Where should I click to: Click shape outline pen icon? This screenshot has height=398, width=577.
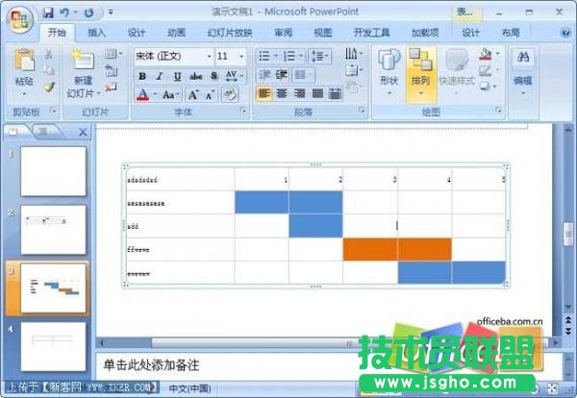486,70
